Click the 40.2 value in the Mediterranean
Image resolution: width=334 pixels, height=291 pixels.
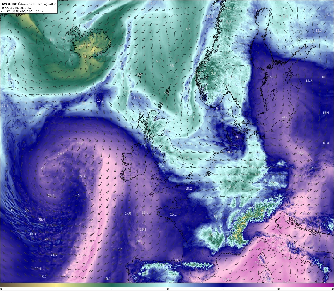pyautogui.click(x=258, y=262)
